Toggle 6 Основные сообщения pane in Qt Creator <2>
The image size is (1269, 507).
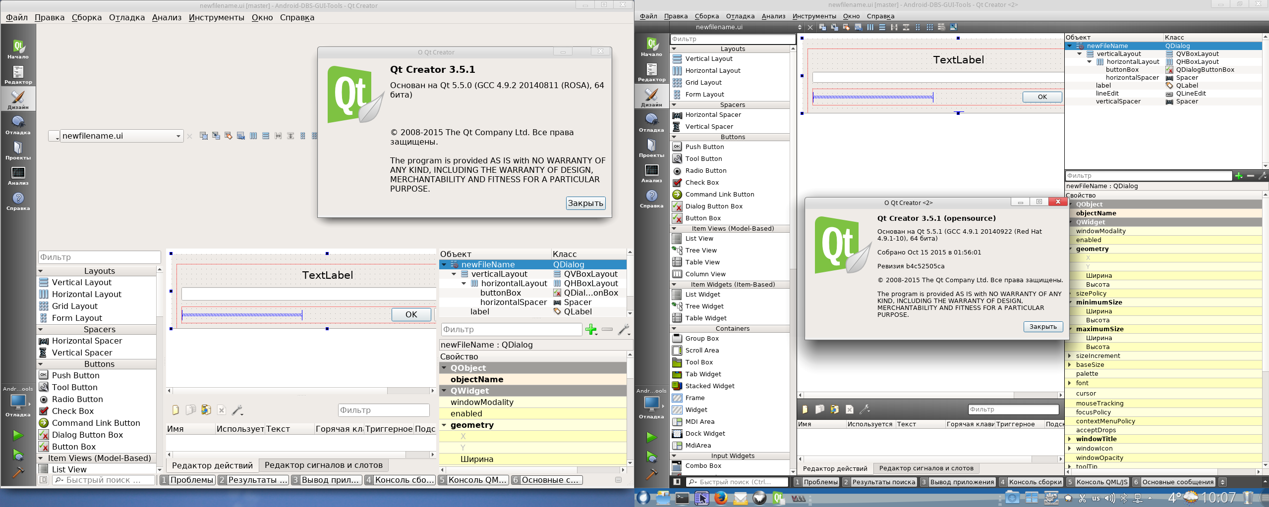pyautogui.click(x=1174, y=482)
